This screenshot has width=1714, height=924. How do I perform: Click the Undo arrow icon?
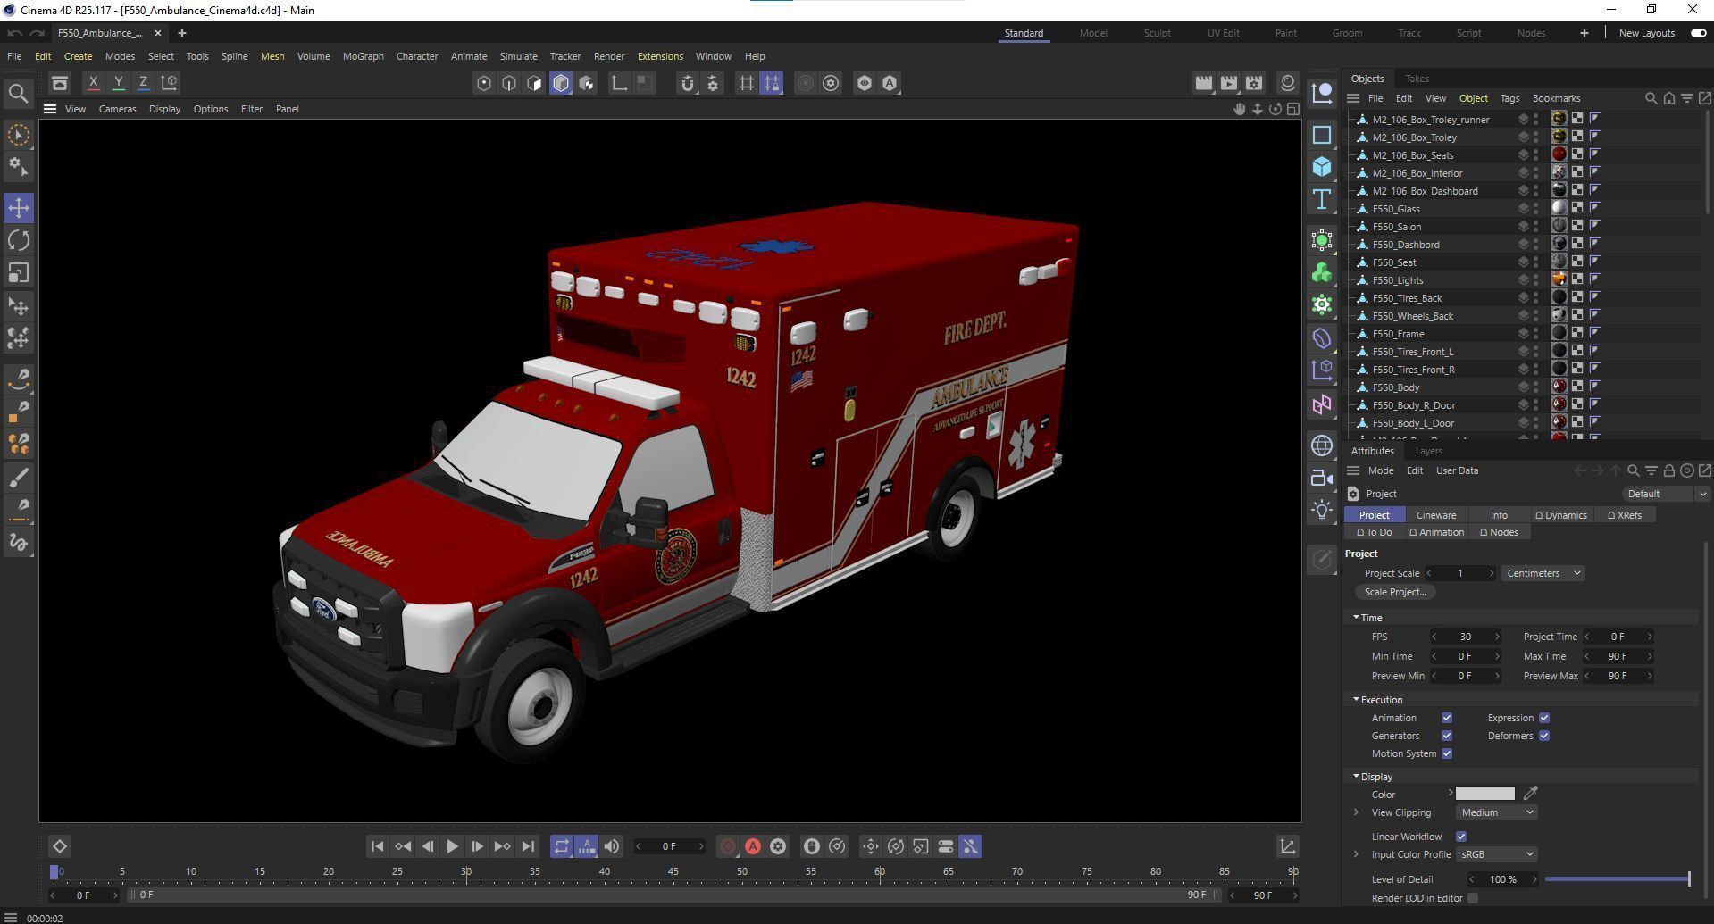click(14, 33)
